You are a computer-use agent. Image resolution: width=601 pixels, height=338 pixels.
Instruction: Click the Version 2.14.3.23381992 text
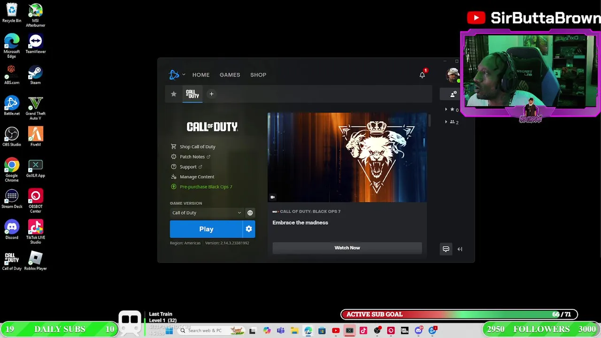coord(227,243)
